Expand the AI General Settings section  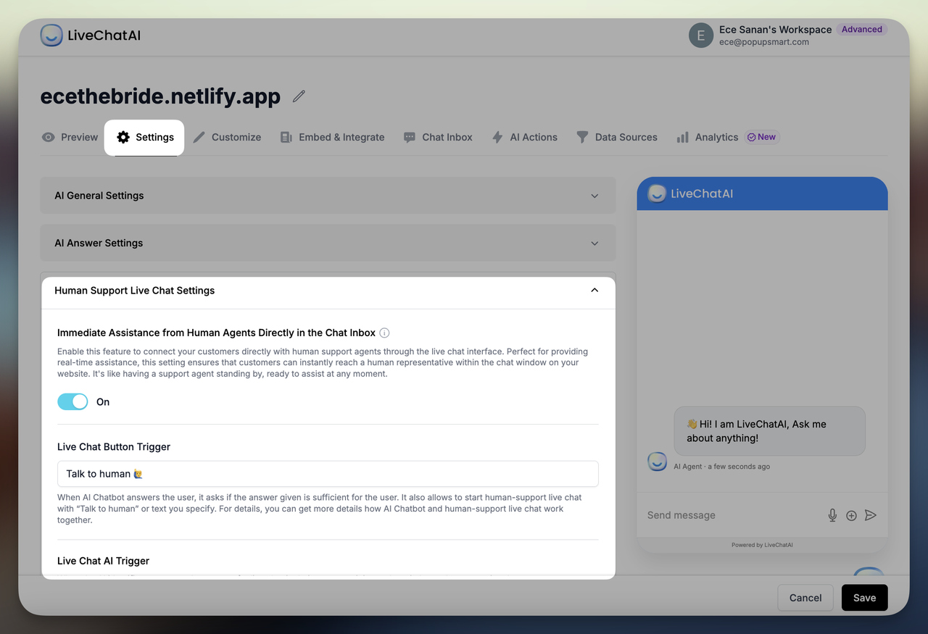pos(328,196)
